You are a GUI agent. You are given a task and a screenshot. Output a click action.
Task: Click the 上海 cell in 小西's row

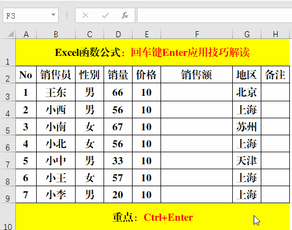click(247, 110)
